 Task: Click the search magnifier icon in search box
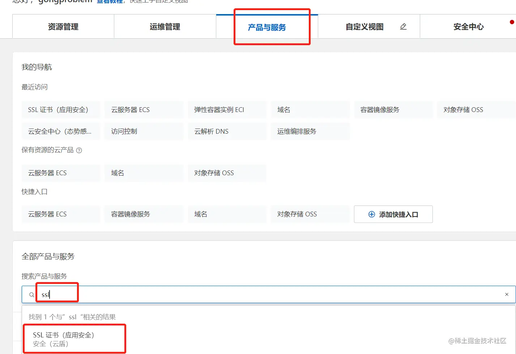(x=31, y=295)
